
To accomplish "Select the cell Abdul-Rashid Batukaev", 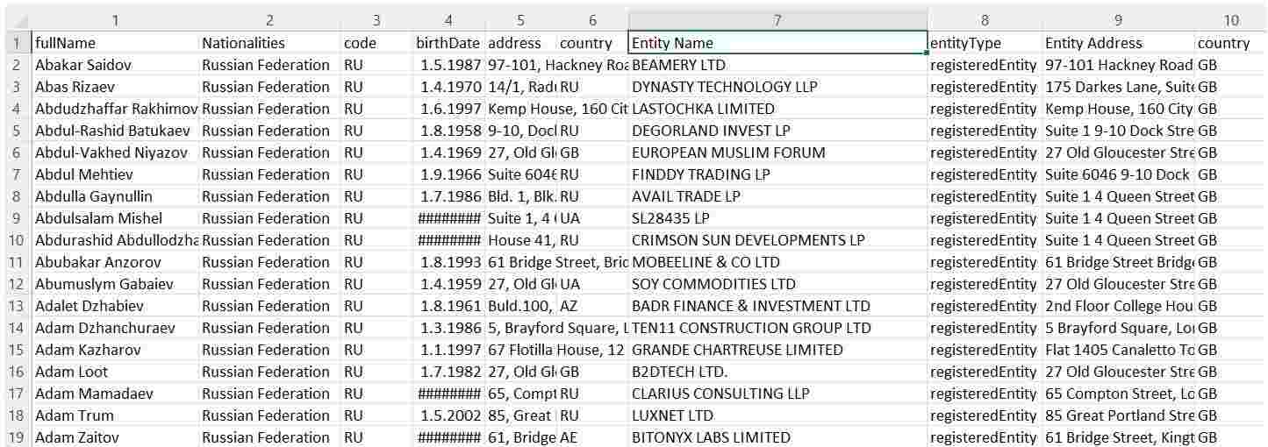I will 115,131.
